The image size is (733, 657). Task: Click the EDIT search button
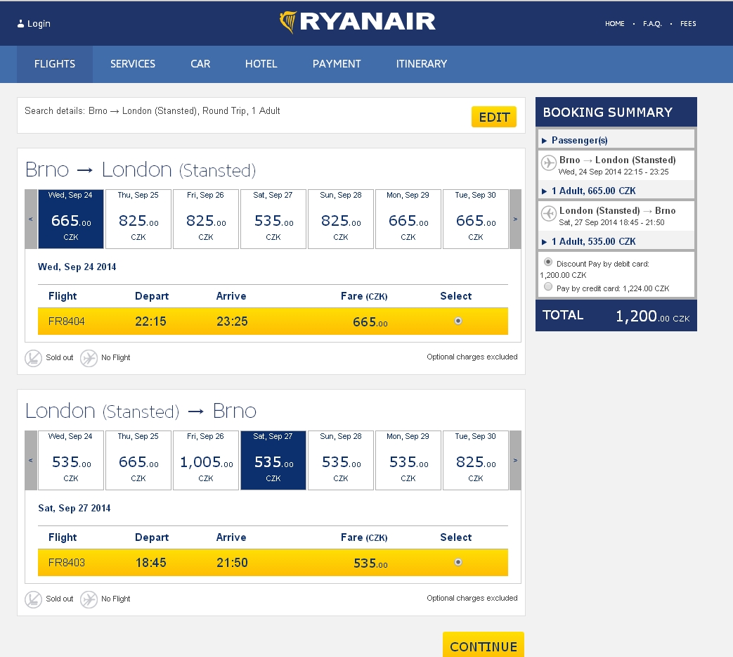(493, 117)
